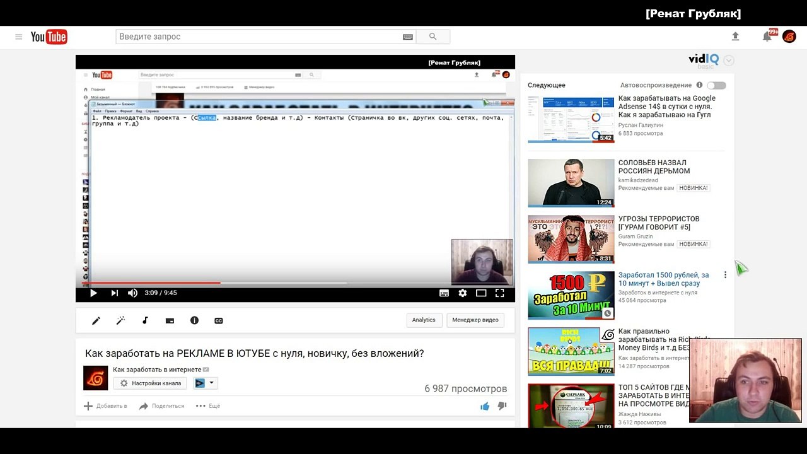
Task: Click the 3:09 / 9:45 time display
Action: (161, 293)
